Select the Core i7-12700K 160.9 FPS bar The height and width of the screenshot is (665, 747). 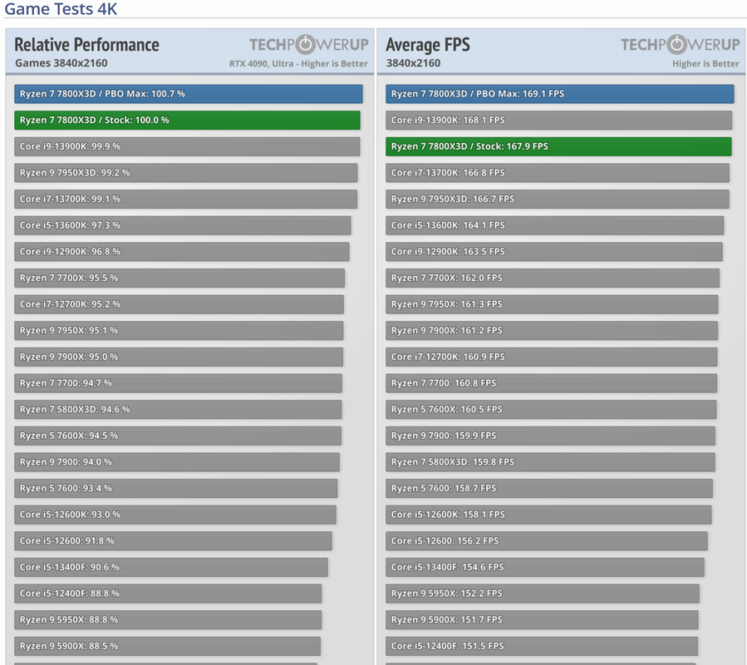coord(551,357)
